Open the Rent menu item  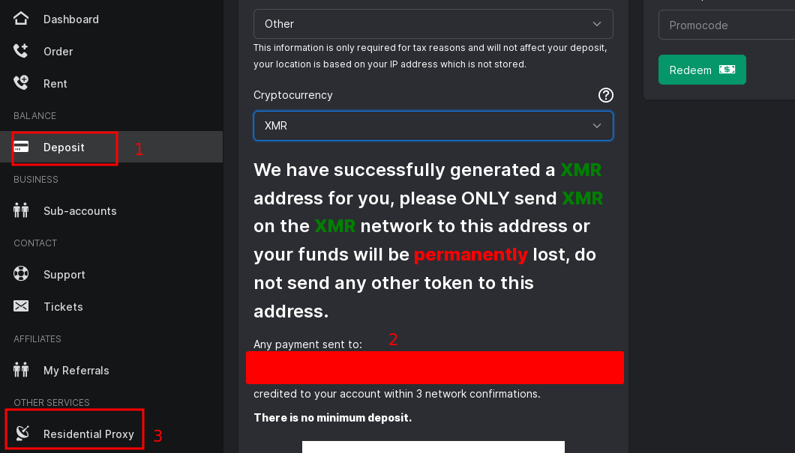55,84
